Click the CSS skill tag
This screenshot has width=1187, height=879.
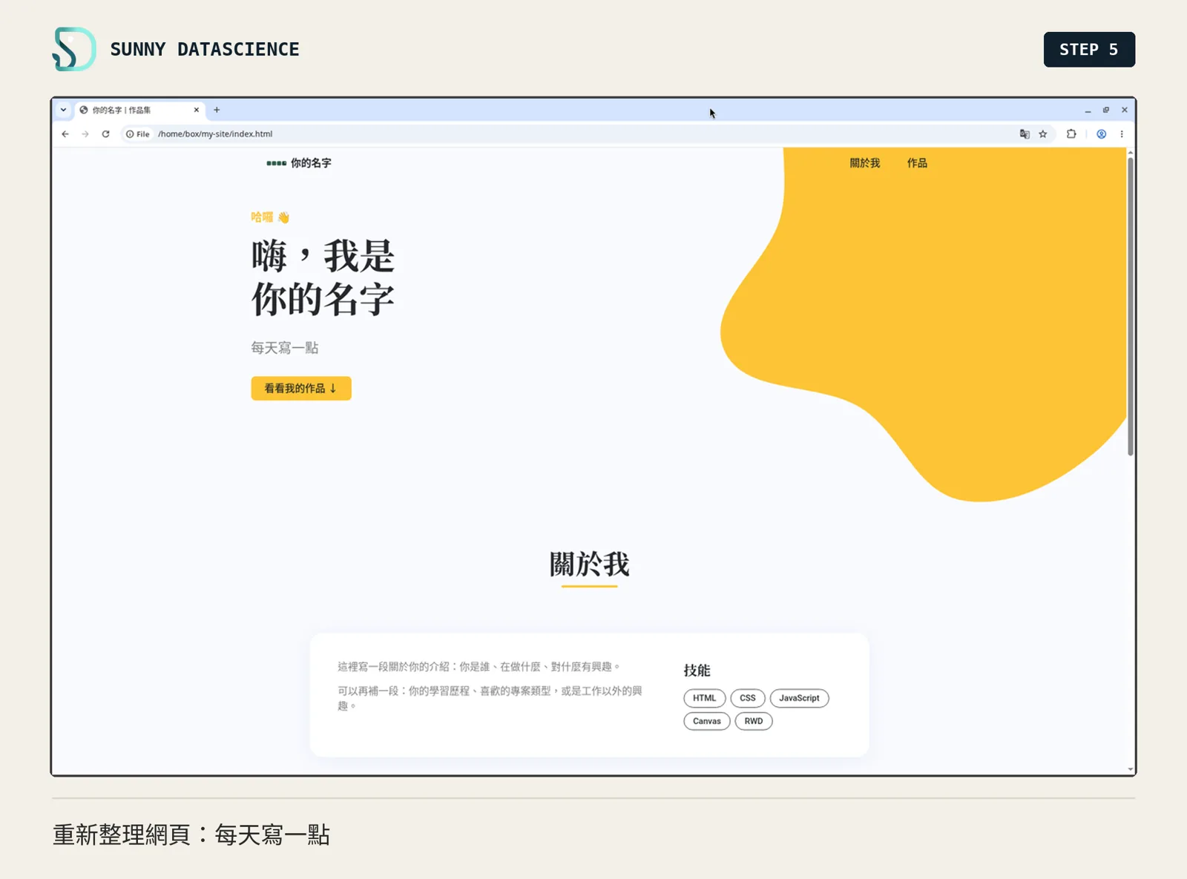(748, 698)
